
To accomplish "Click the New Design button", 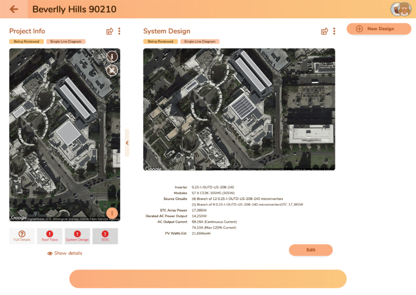I will pos(379,29).
